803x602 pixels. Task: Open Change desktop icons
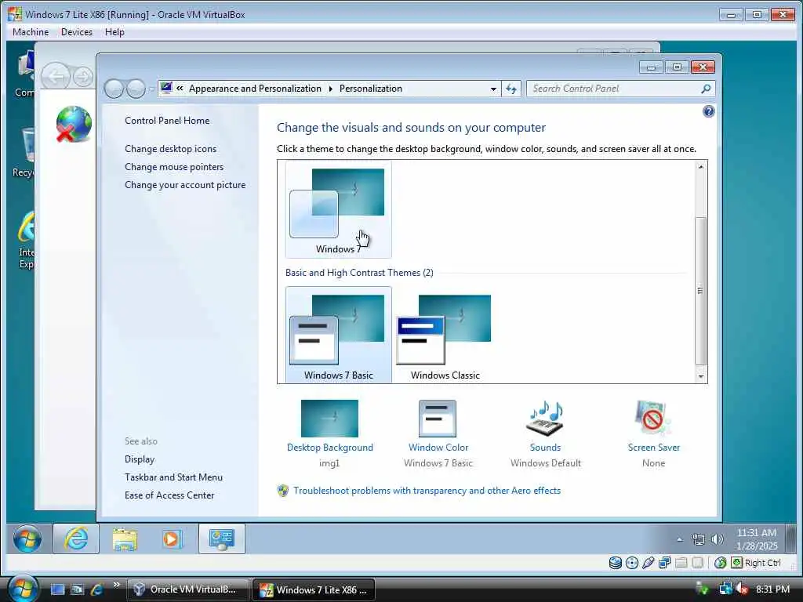[170, 149]
